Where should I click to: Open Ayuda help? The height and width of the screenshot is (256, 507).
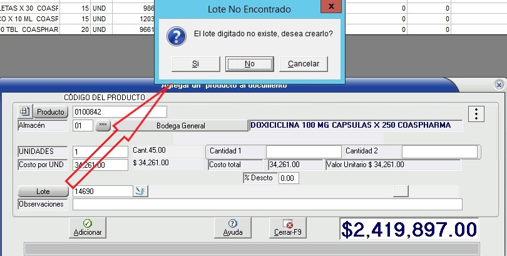[232, 228]
